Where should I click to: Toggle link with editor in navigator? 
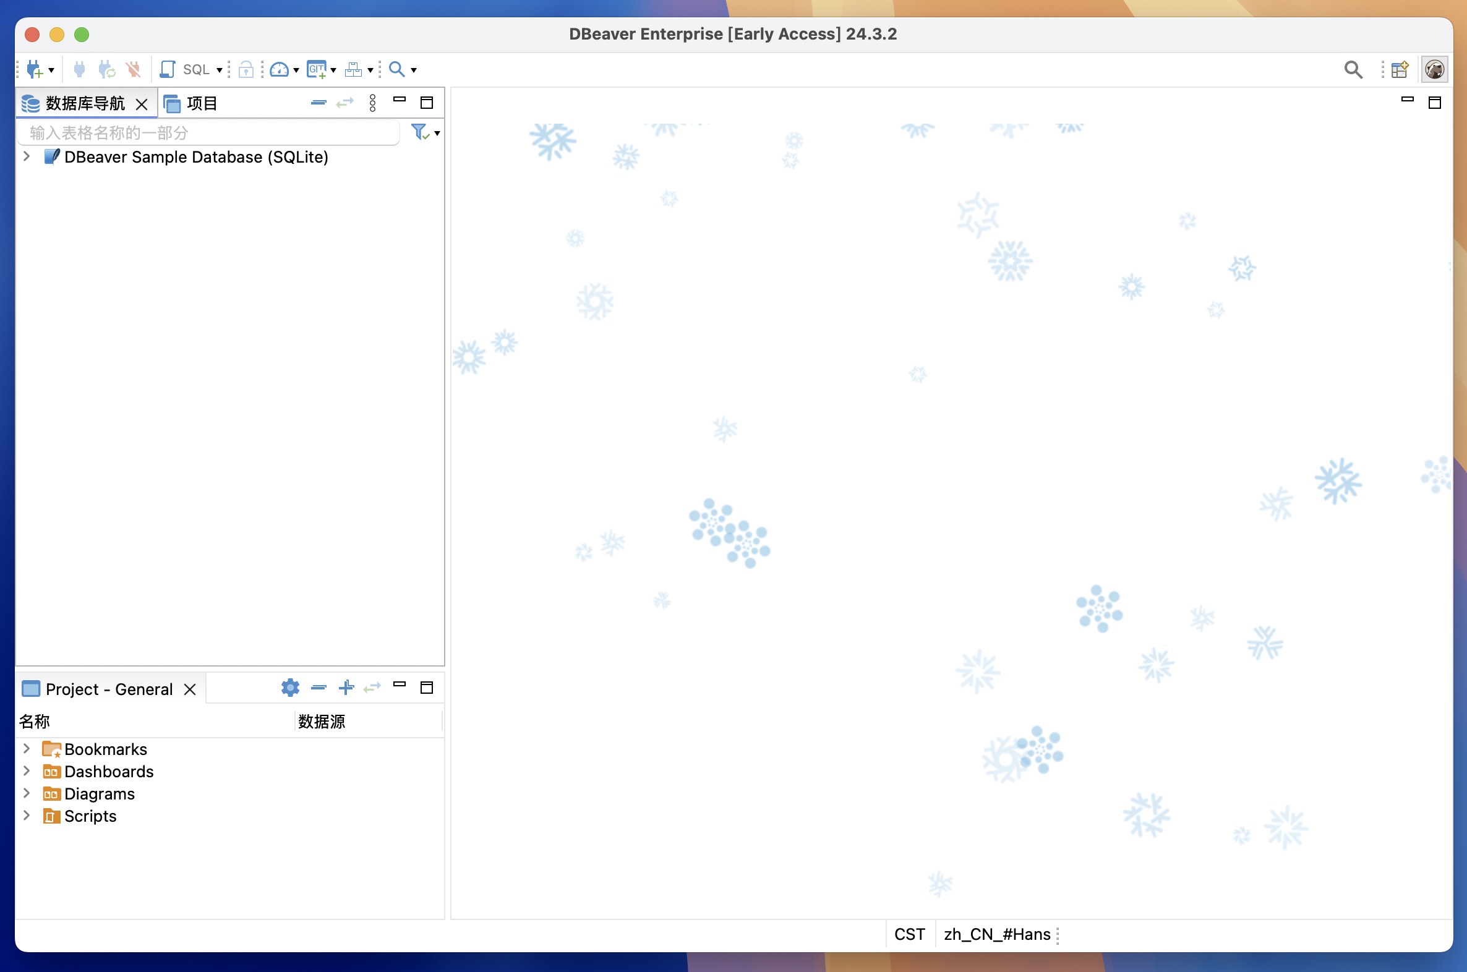click(344, 102)
